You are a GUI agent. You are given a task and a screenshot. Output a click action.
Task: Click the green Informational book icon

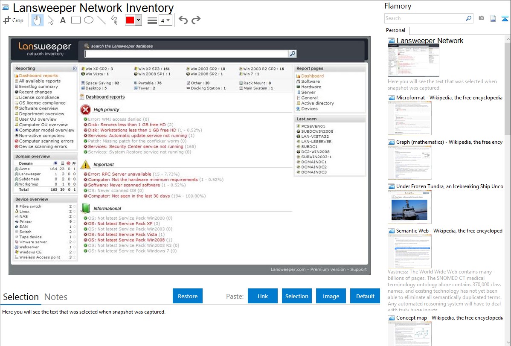[86, 208]
